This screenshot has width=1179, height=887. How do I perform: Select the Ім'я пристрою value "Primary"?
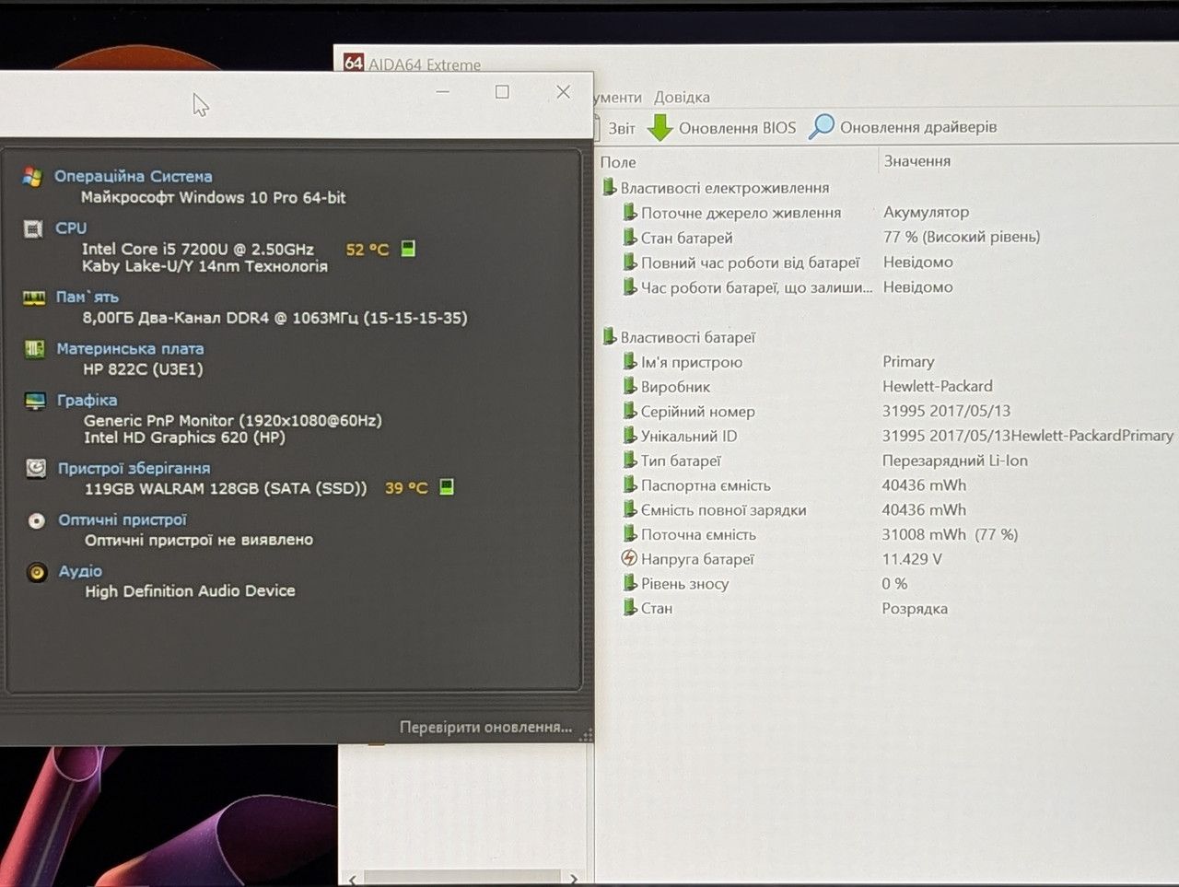pyautogui.click(x=908, y=361)
